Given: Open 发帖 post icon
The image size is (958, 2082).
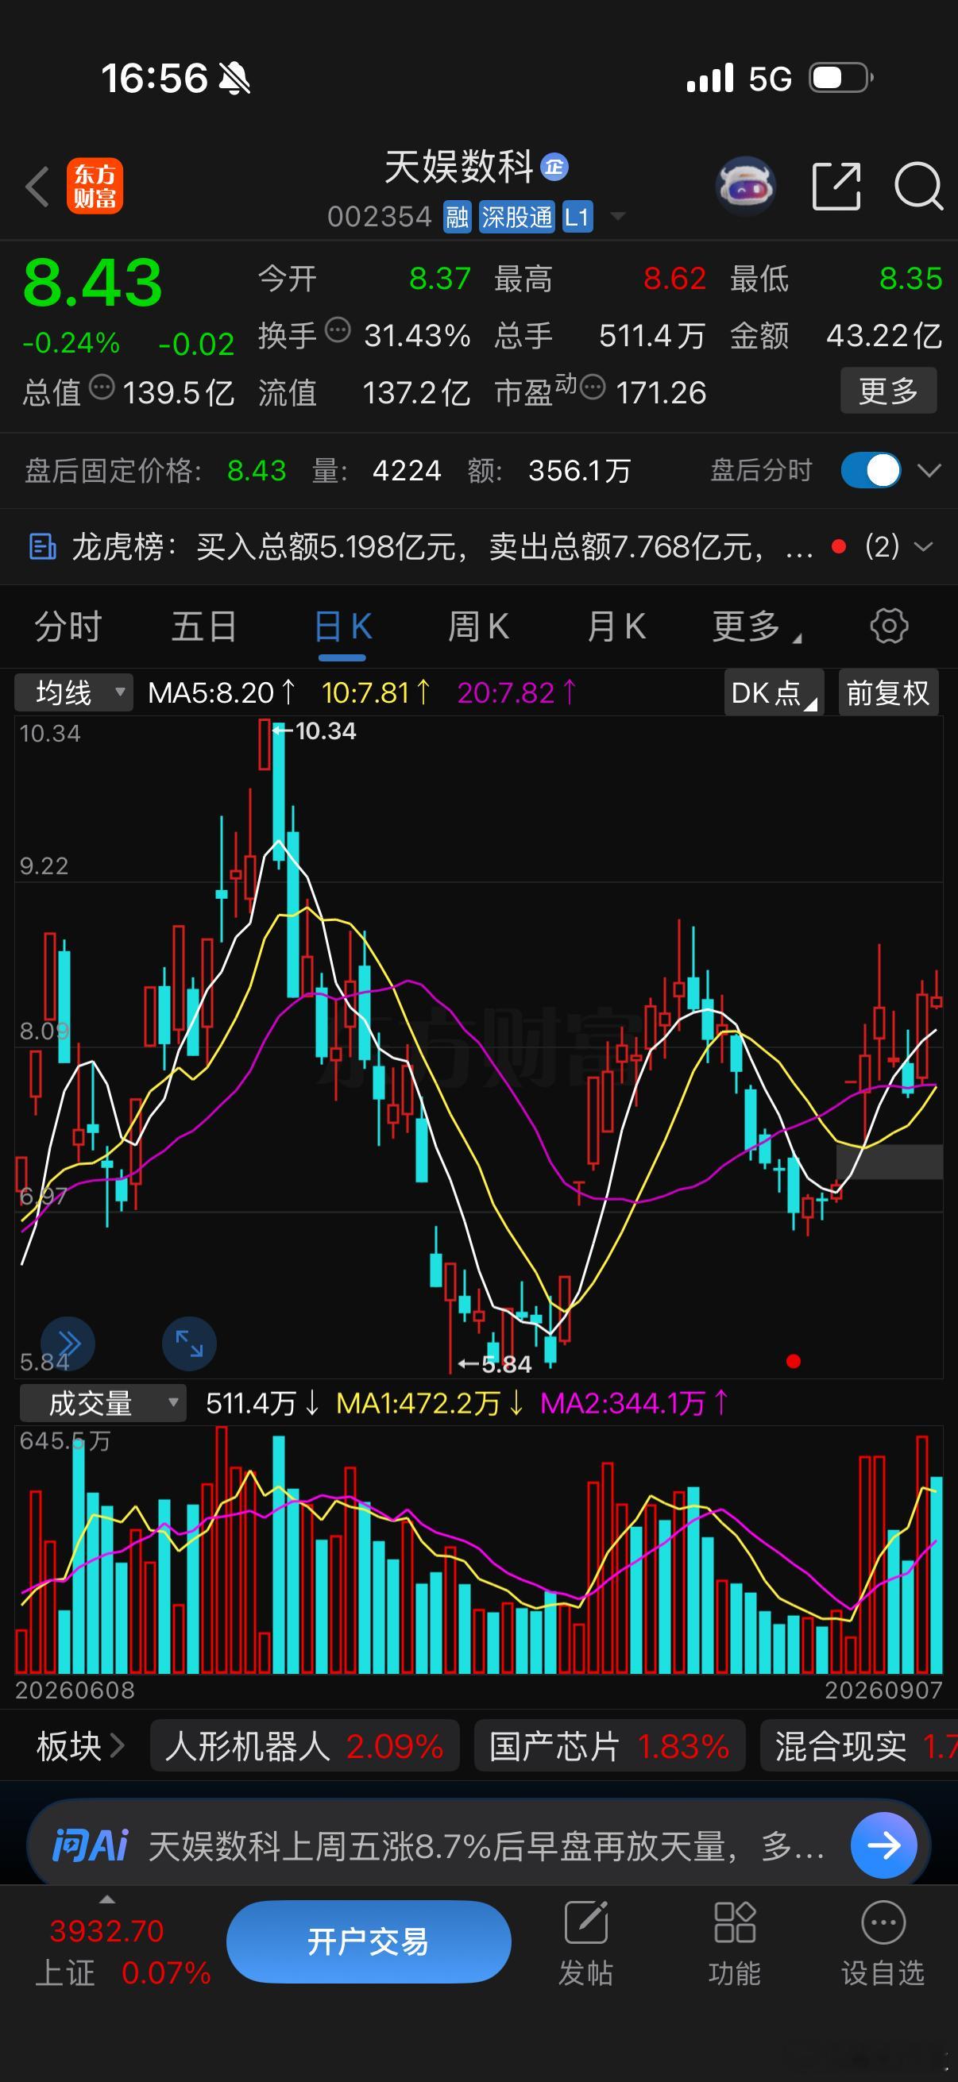Looking at the screenshot, I should pyautogui.click(x=586, y=1922).
